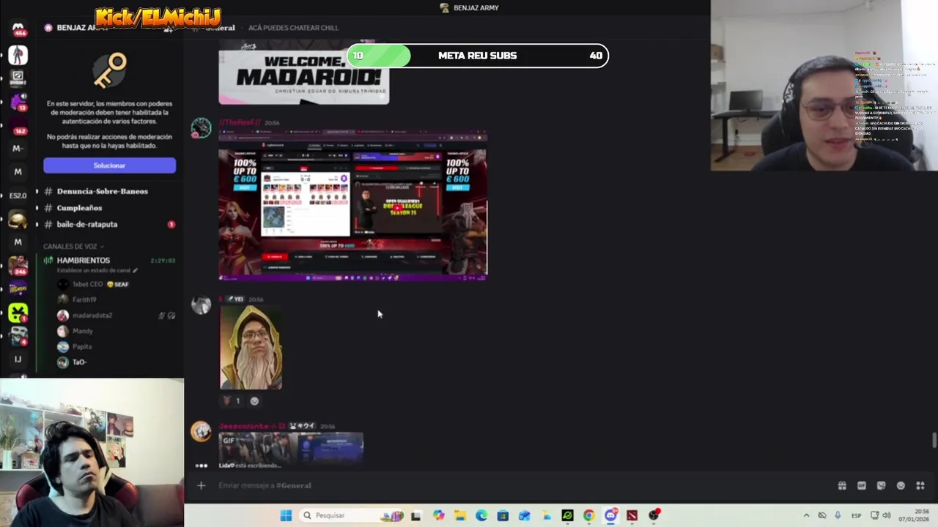Click the volume icon in system tray
The height and width of the screenshot is (527, 938).
pyautogui.click(x=886, y=515)
